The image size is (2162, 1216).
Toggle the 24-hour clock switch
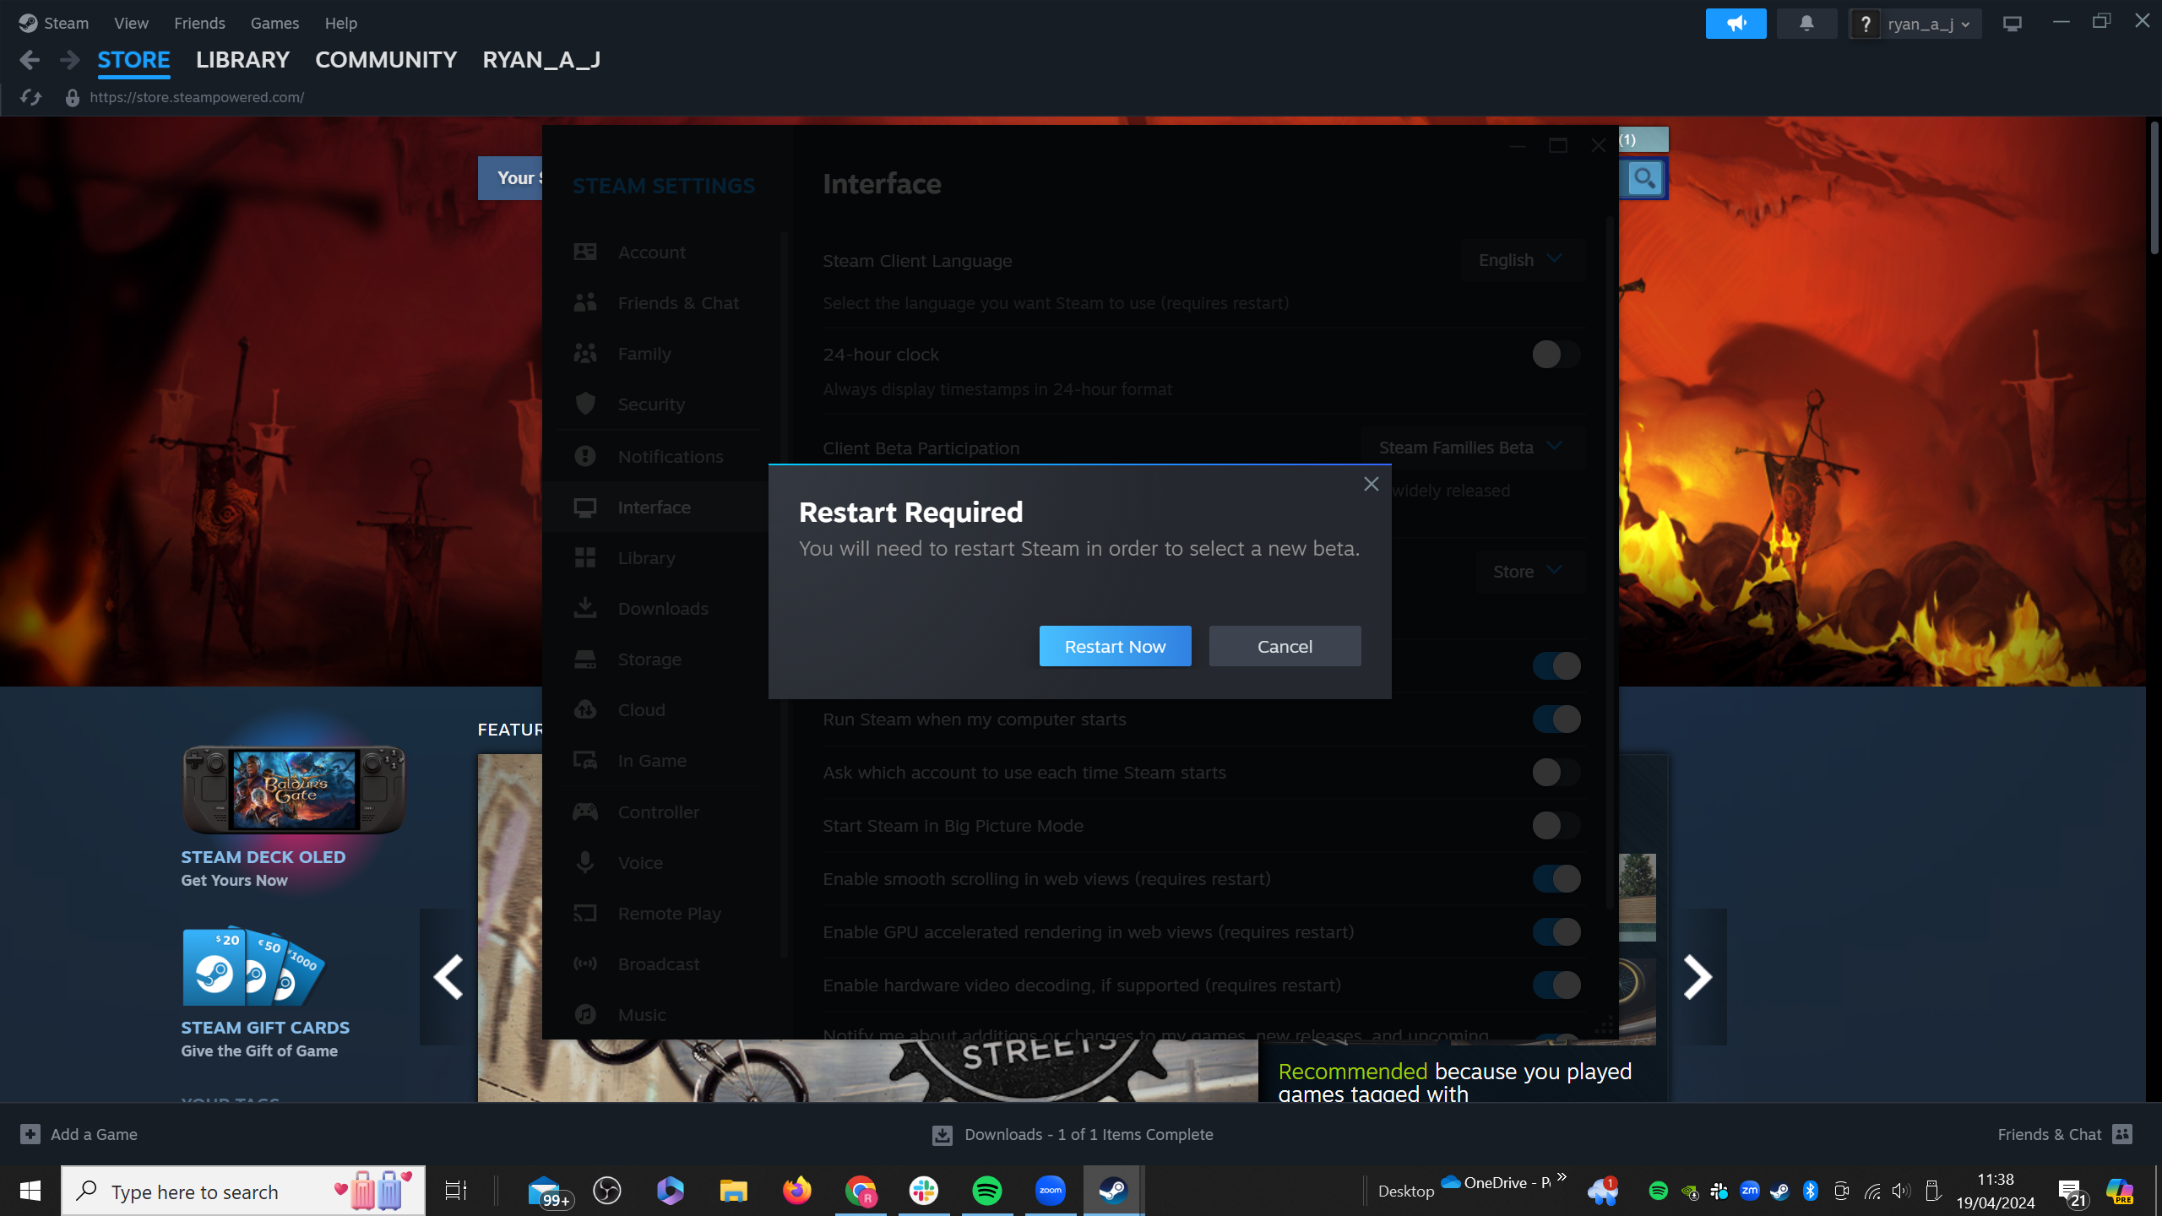click(1556, 355)
